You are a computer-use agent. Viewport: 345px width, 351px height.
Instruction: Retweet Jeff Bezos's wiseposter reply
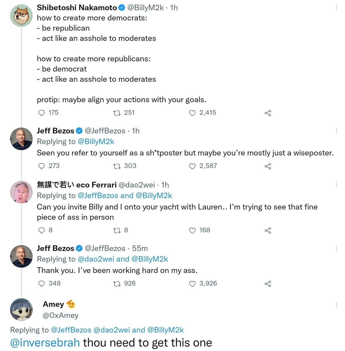(x=117, y=166)
